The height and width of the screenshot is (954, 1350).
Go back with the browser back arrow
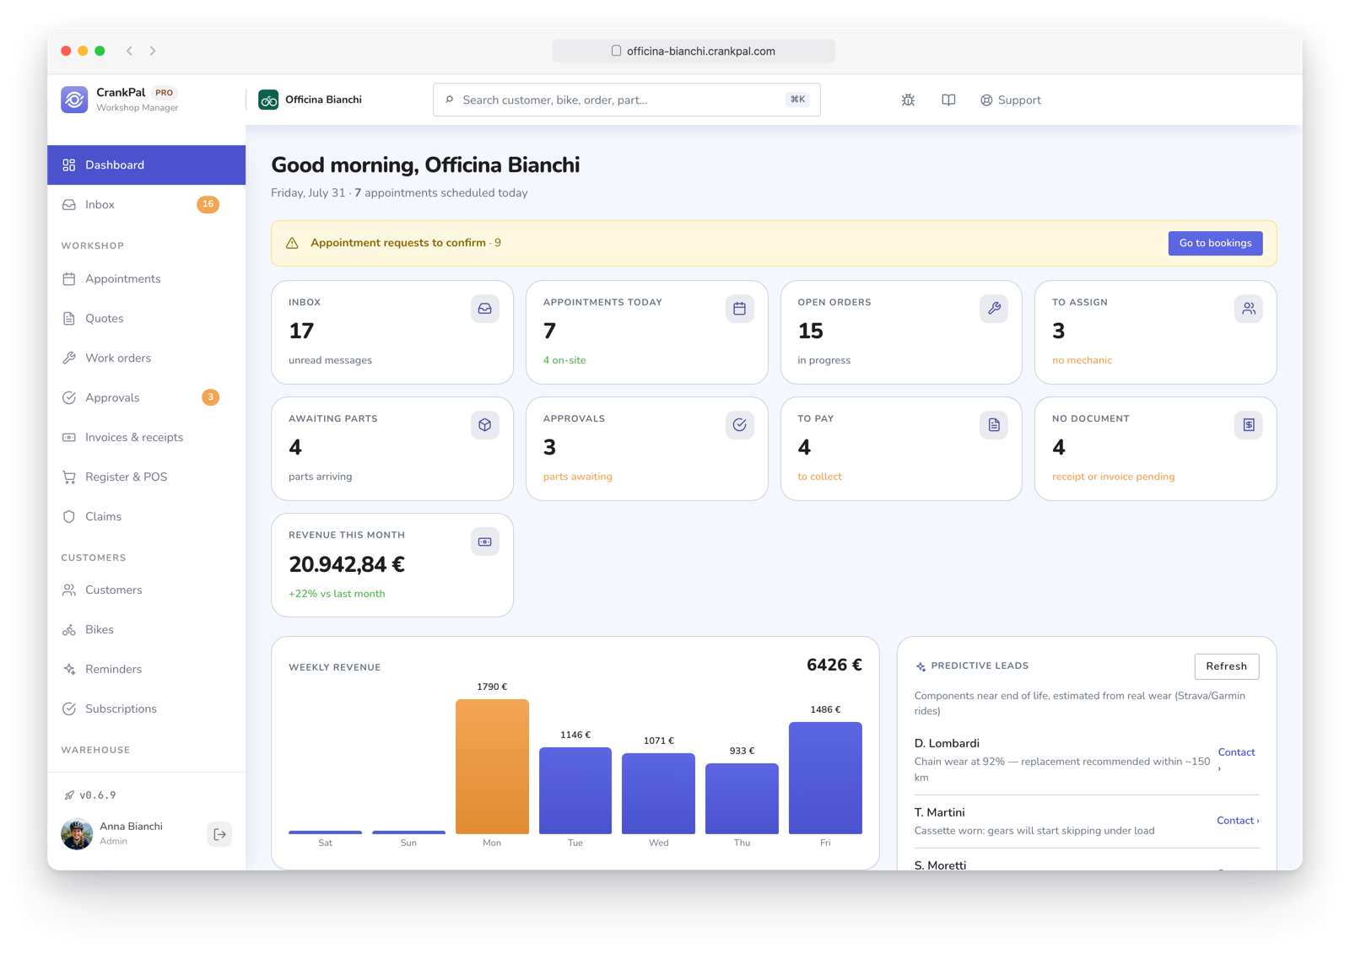[130, 51]
